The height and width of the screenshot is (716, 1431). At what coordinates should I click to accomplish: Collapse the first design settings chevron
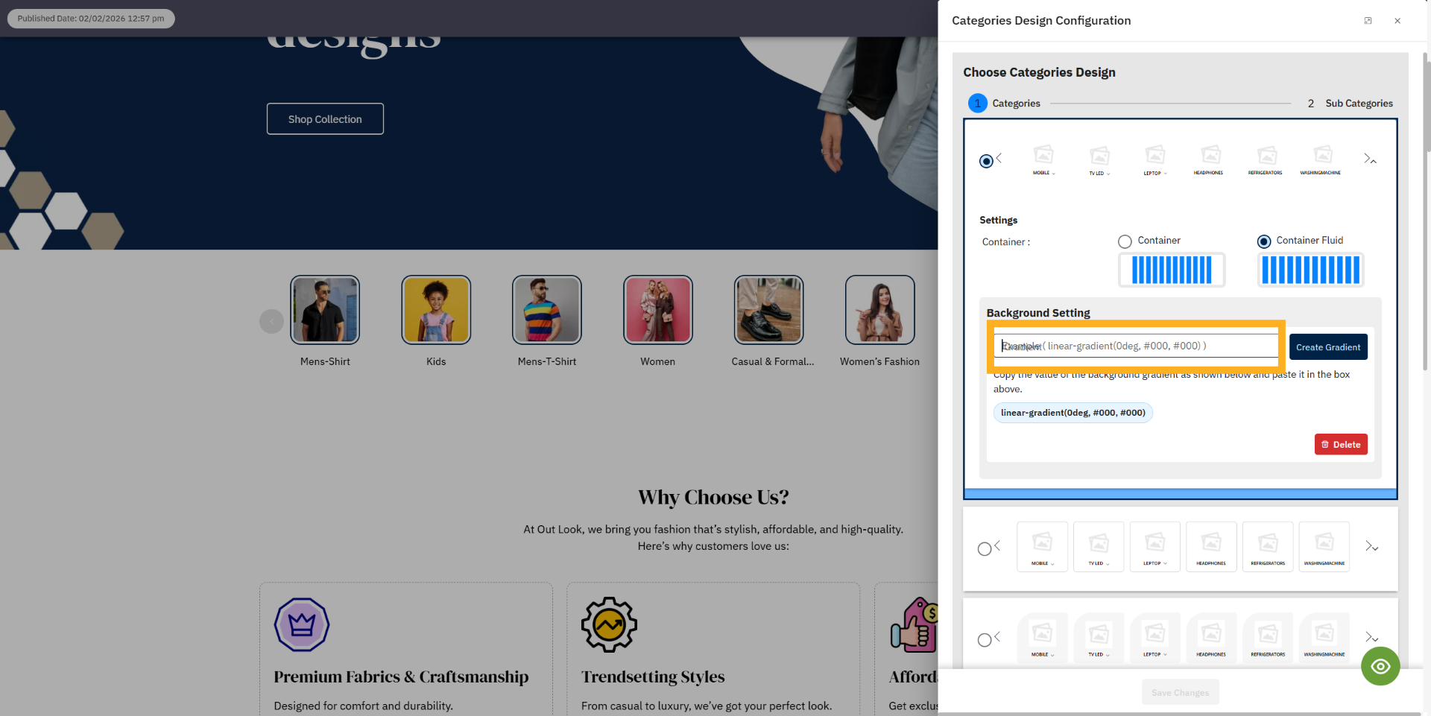(1374, 161)
